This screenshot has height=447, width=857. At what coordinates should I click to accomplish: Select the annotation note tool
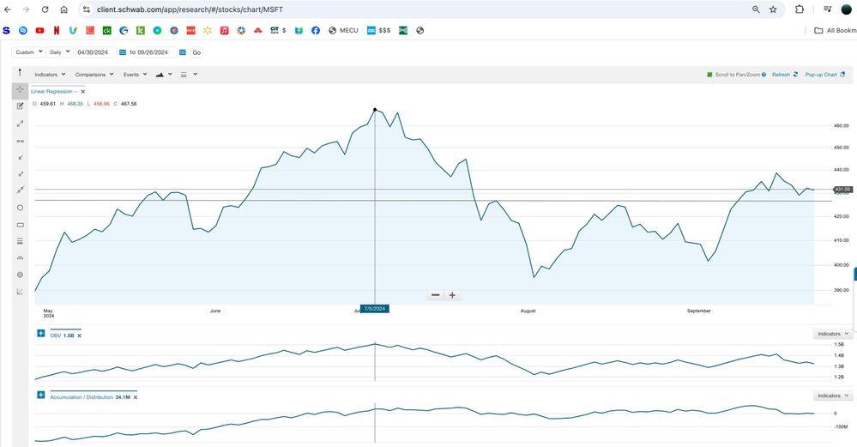[21, 106]
